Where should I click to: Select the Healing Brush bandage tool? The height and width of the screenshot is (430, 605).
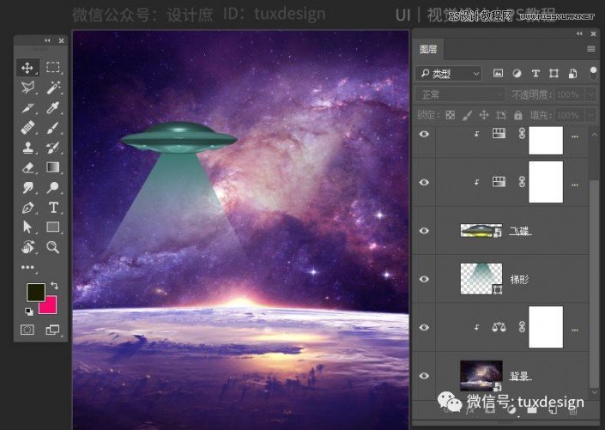[27, 128]
